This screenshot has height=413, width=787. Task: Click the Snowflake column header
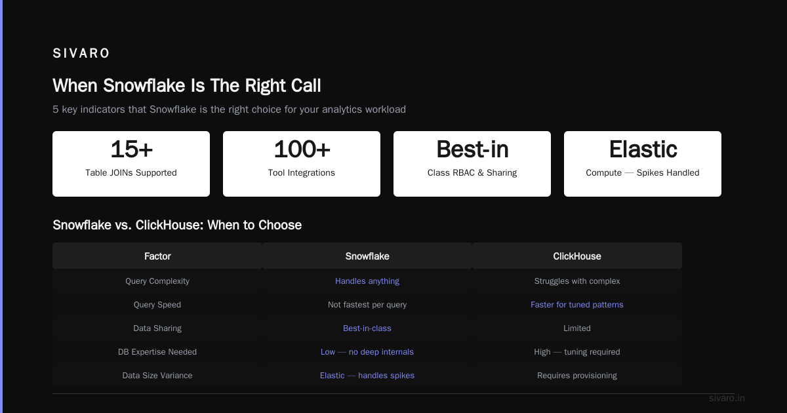pos(367,256)
